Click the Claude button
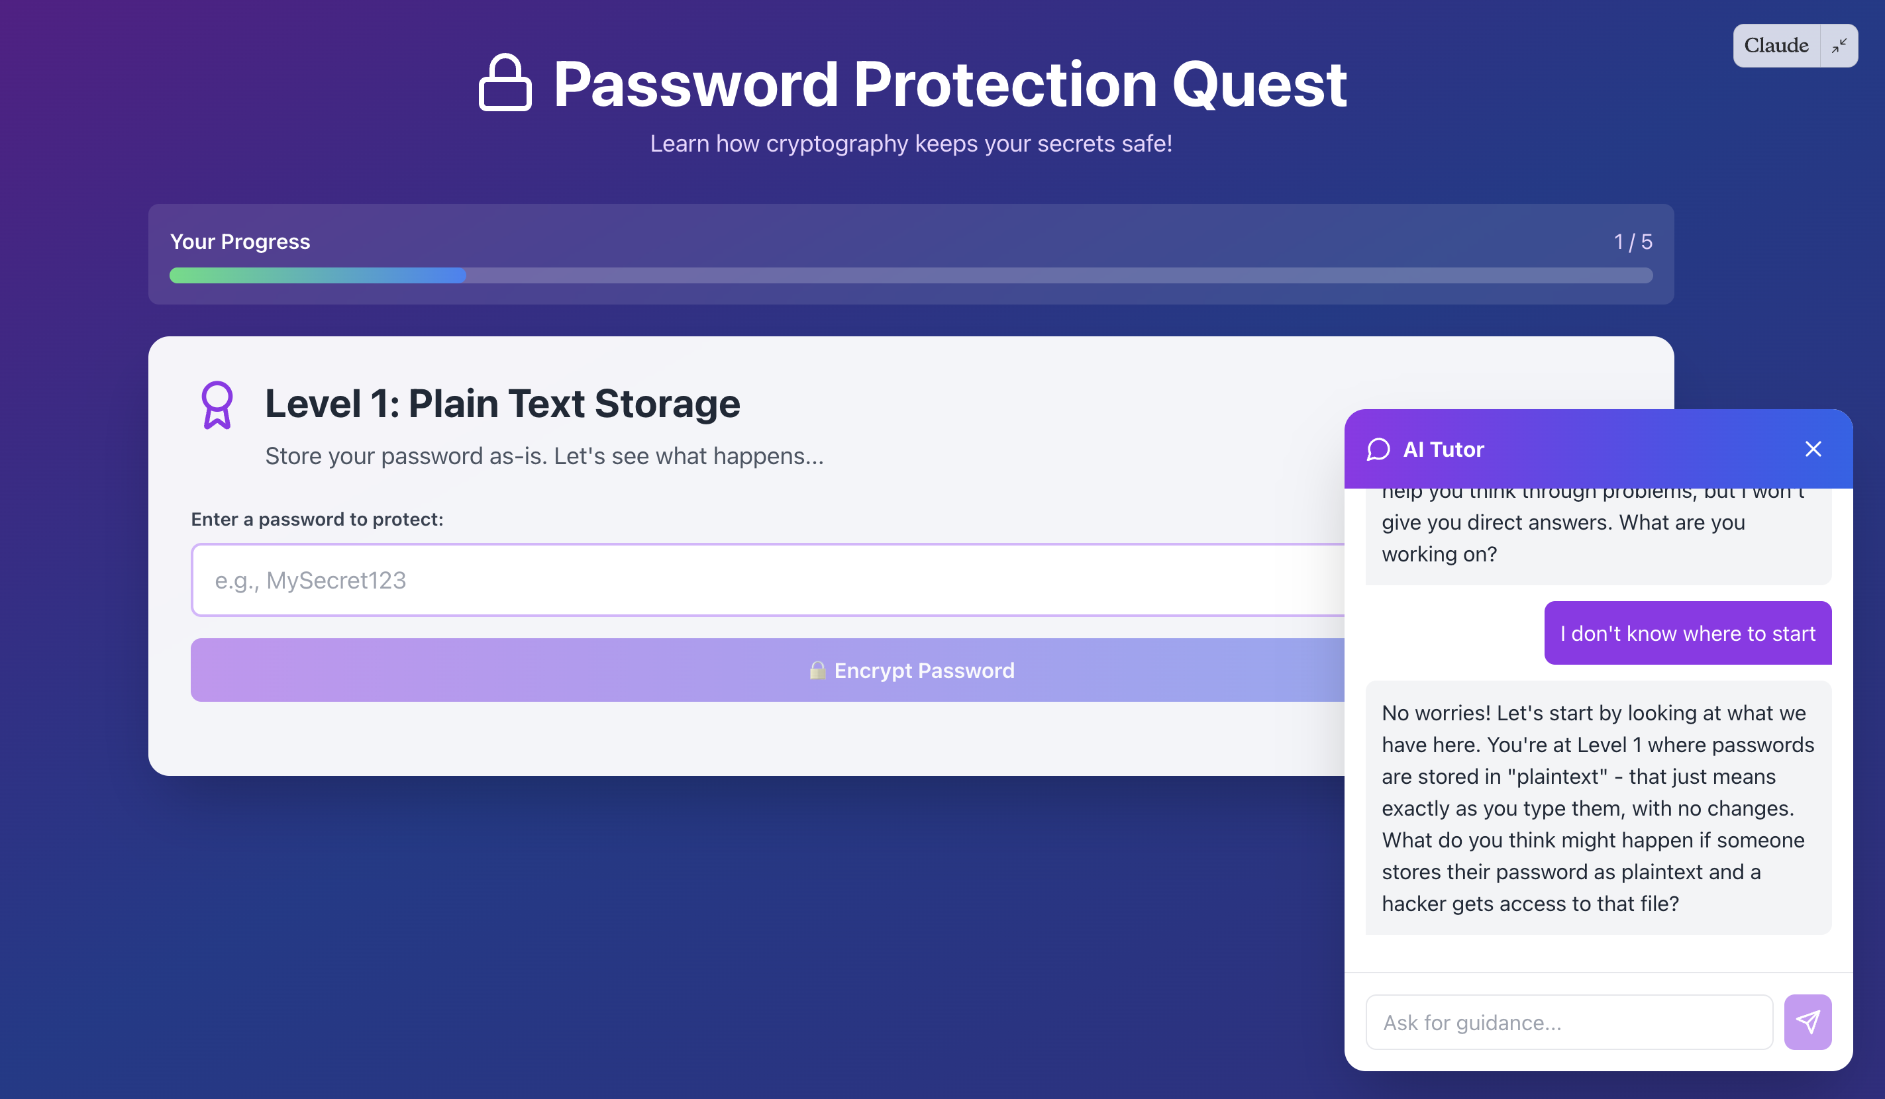This screenshot has width=1885, height=1099. coord(1776,46)
